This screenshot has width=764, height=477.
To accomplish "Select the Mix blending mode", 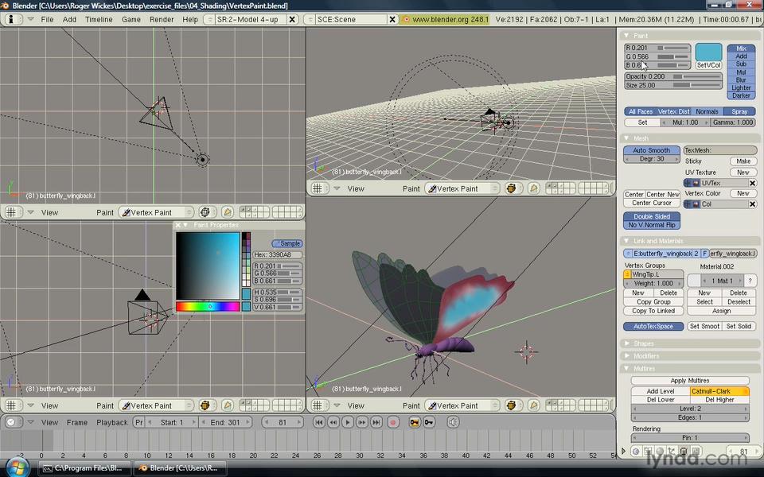I will [x=741, y=48].
